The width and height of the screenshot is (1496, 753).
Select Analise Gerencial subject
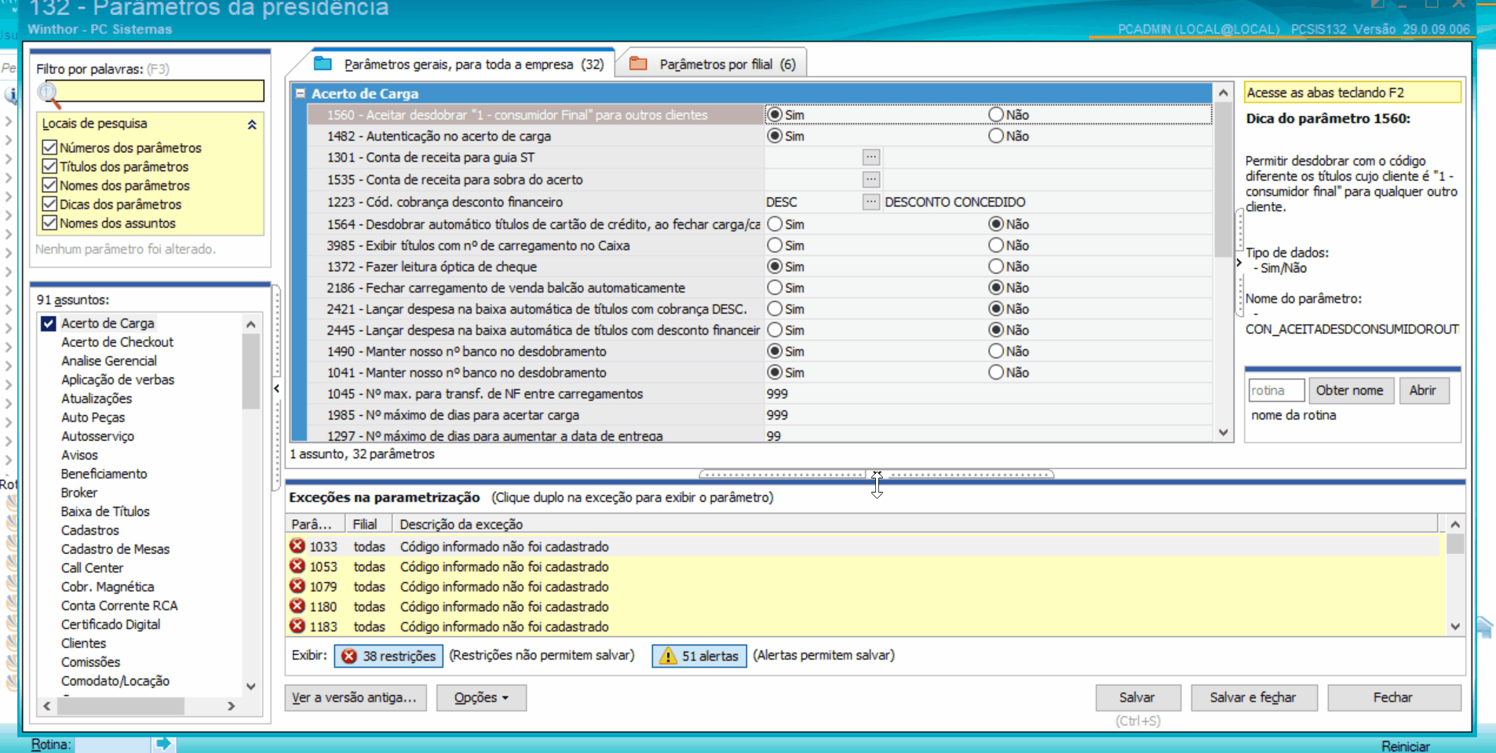pyautogui.click(x=109, y=361)
